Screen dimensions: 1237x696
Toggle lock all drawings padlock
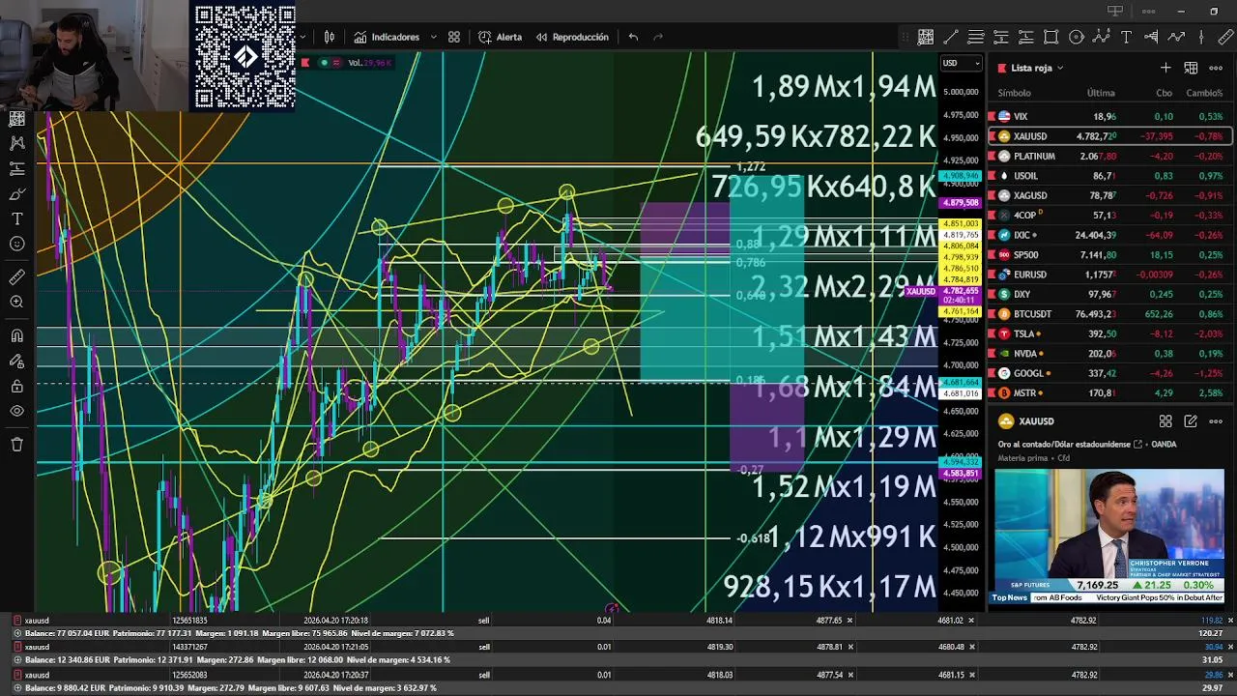[16, 386]
